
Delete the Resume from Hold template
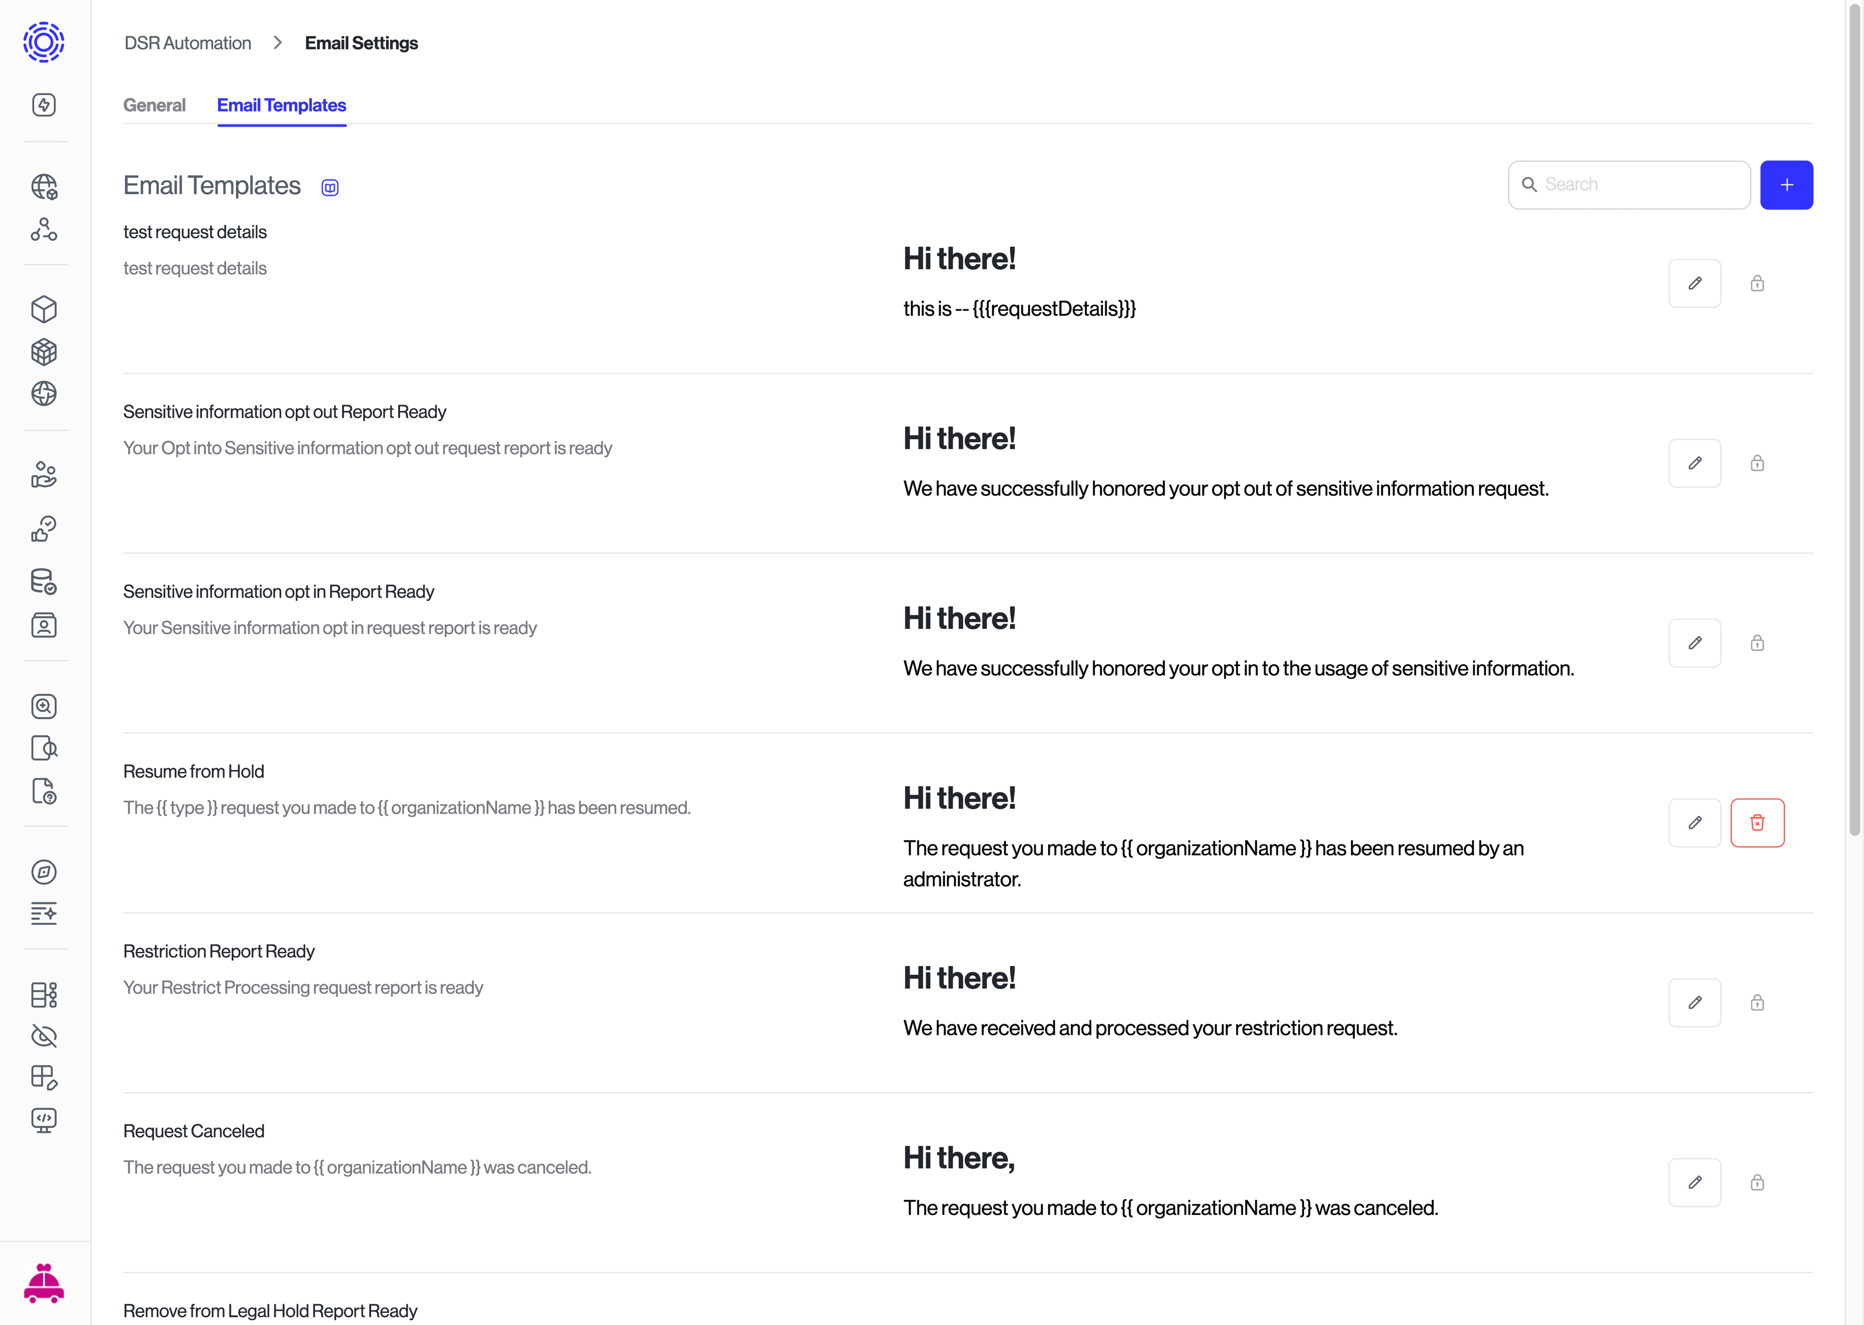[x=1756, y=822]
